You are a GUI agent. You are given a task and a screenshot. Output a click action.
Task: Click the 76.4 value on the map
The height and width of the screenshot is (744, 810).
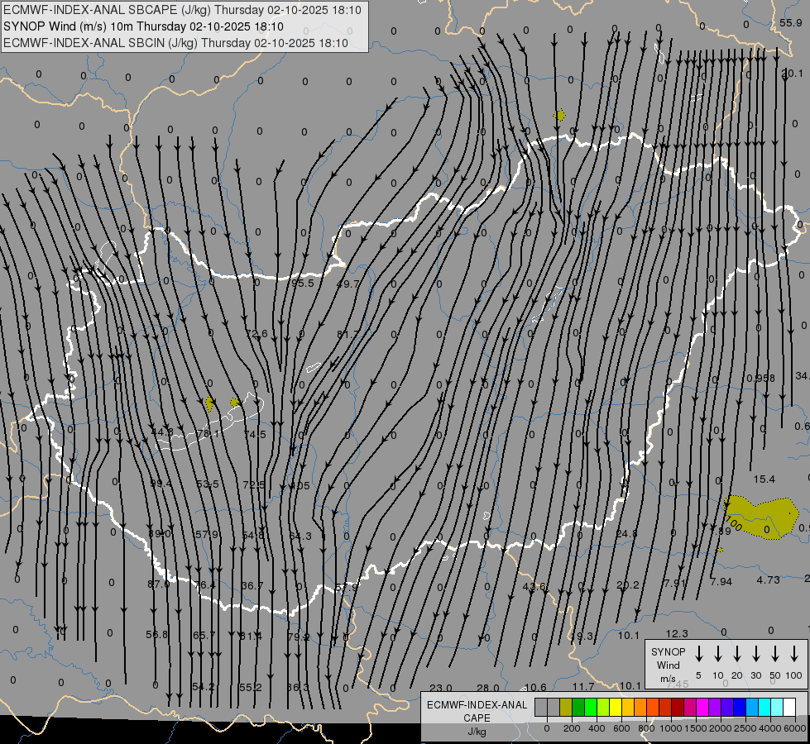(x=205, y=585)
